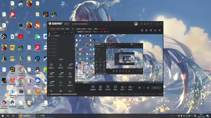Click the 麦克风 microphone icon
Screen dimensions: 211x118
point(122,87)
